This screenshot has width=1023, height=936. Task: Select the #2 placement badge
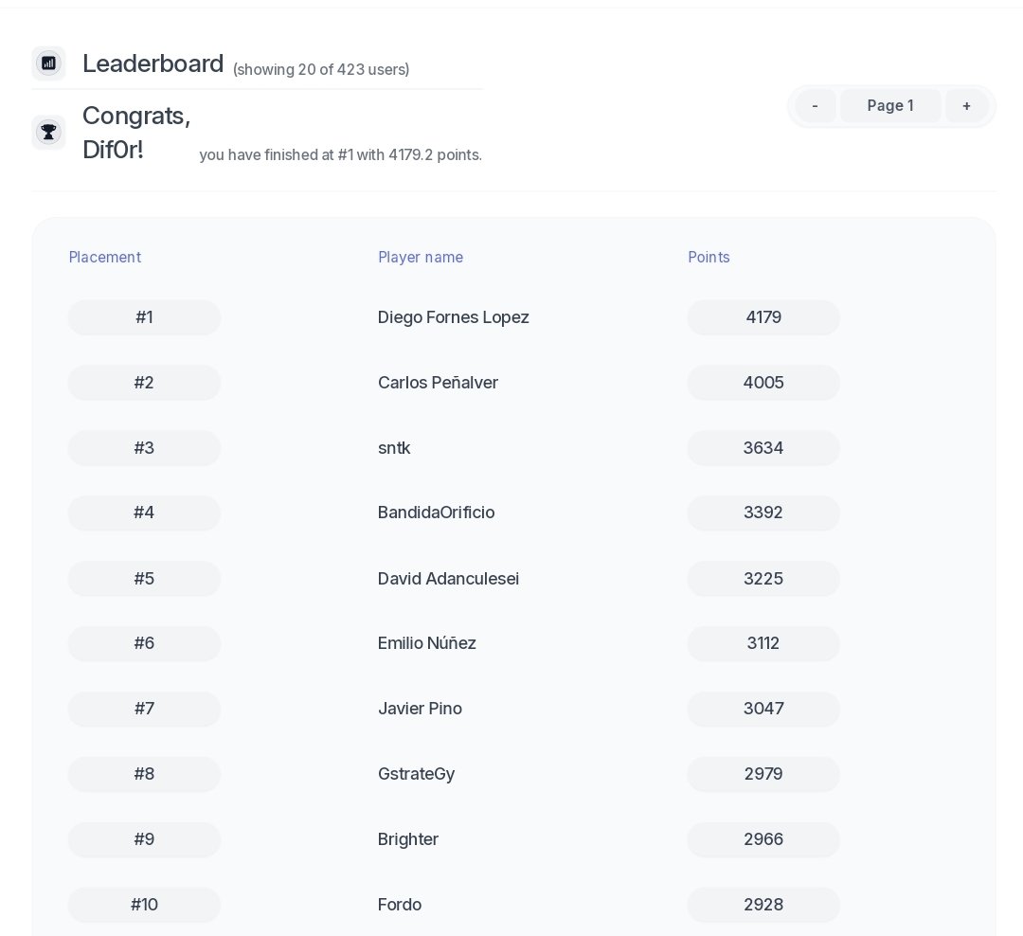click(x=144, y=383)
